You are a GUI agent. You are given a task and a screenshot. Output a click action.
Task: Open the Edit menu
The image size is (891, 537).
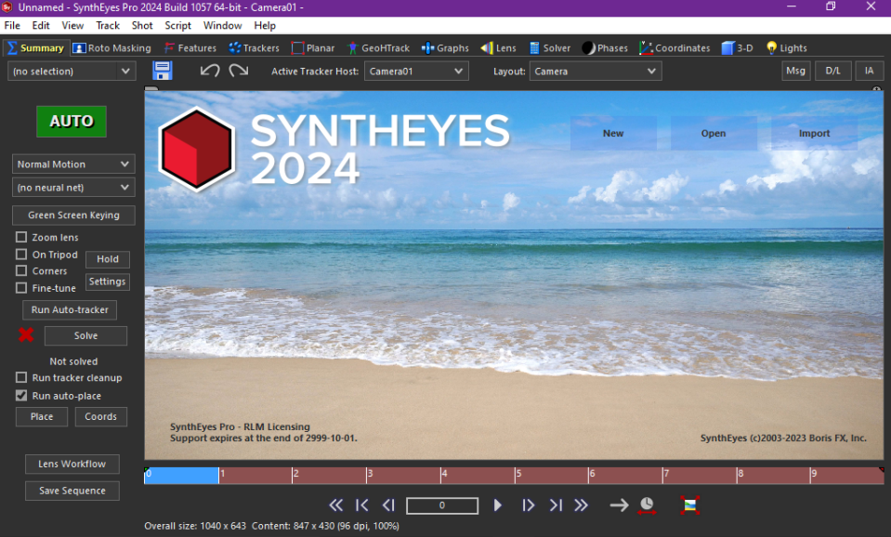pyautogui.click(x=40, y=26)
